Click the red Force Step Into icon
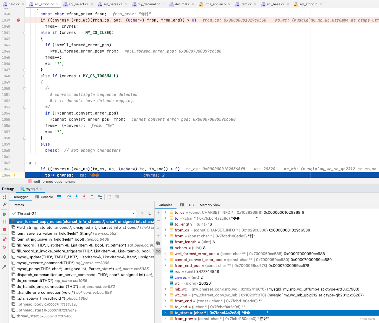The width and height of the screenshot is (379, 323). pyautogui.click(x=84, y=197)
